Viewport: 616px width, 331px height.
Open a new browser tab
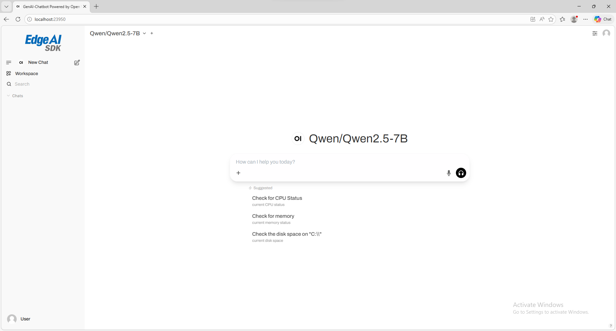(96, 6)
